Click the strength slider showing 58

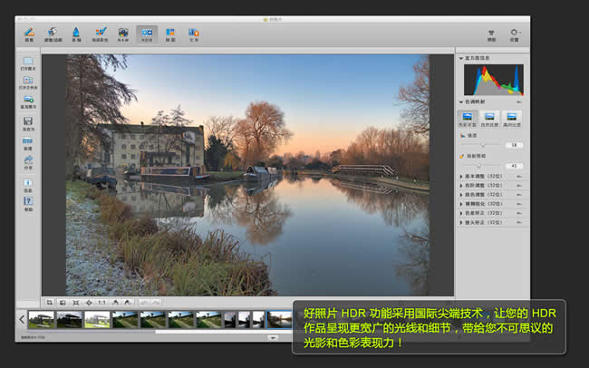[481, 145]
